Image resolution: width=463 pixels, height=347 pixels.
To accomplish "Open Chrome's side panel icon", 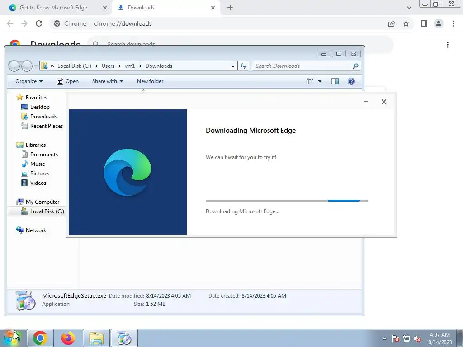I will (424, 23).
